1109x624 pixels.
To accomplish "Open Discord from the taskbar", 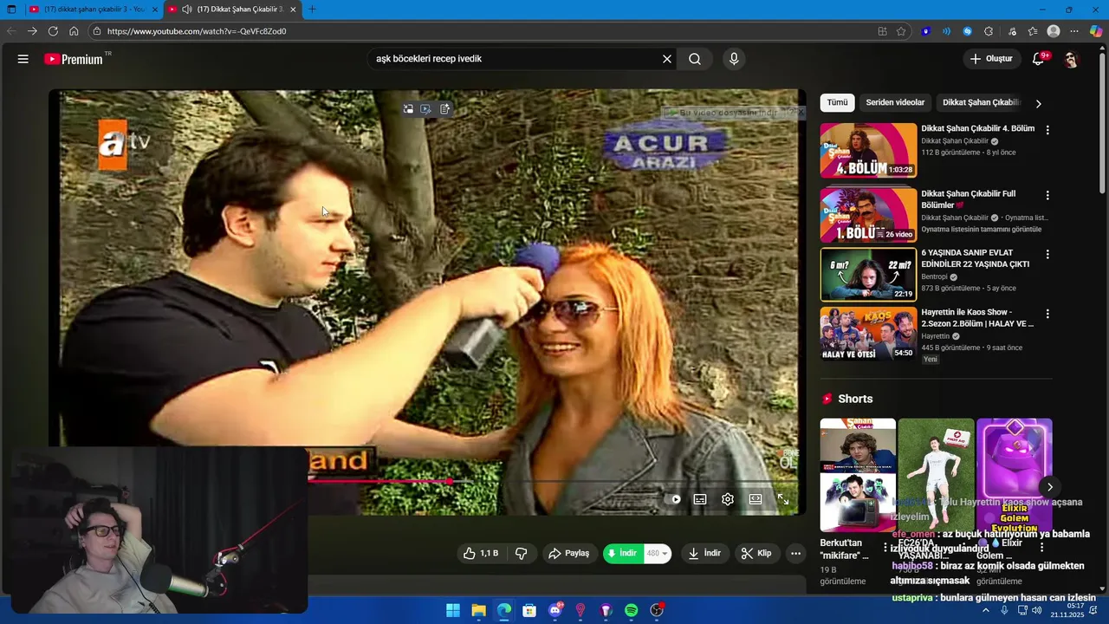I will (555, 610).
